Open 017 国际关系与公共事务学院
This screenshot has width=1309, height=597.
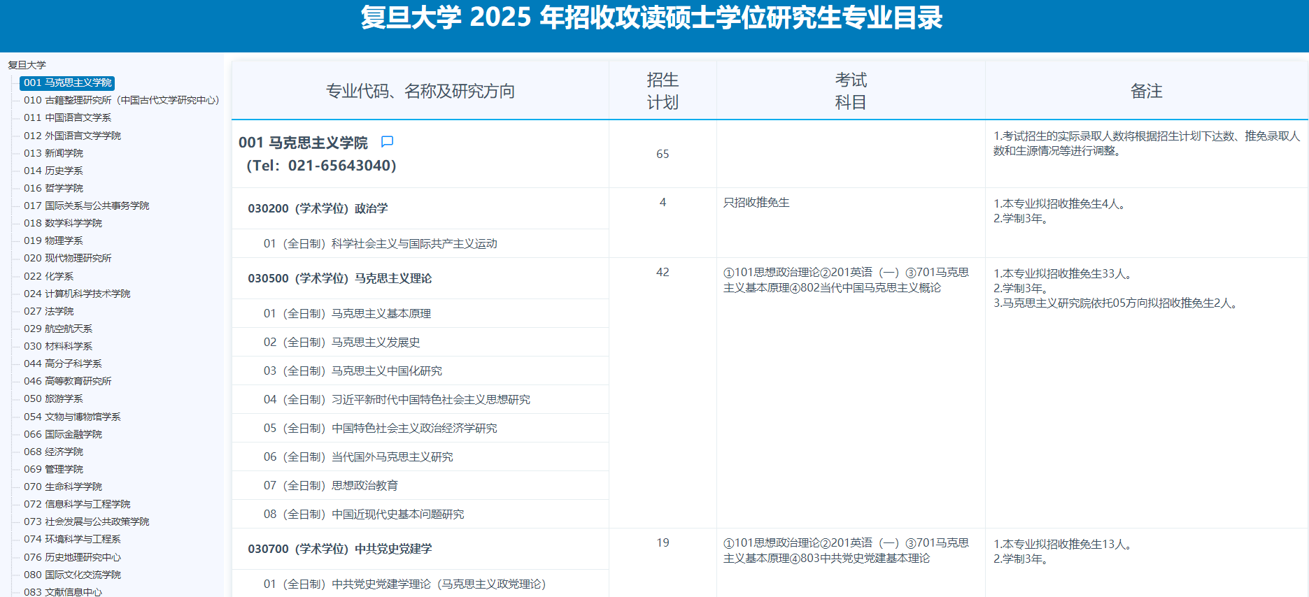point(86,206)
